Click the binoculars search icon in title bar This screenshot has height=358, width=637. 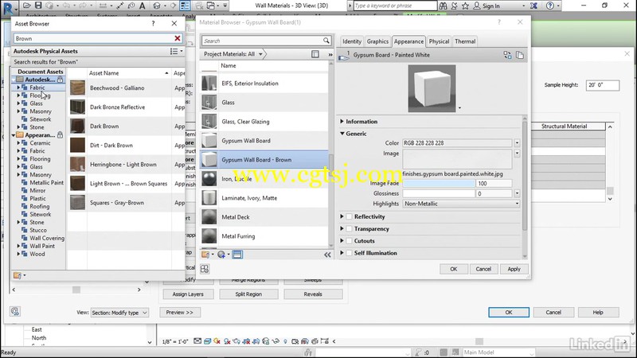[443, 6]
